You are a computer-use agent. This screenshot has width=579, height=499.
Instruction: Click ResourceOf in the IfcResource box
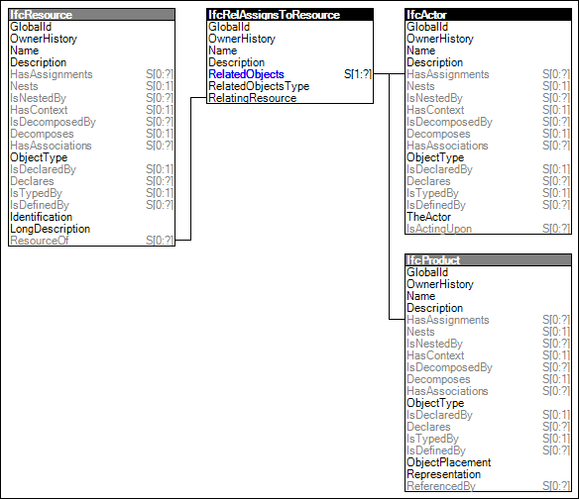[x=39, y=241]
